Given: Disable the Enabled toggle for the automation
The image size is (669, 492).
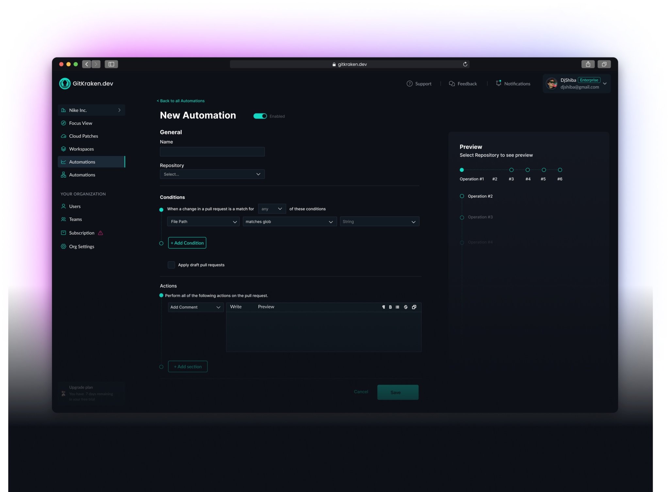Looking at the screenshot, I should tap(260, 116).
